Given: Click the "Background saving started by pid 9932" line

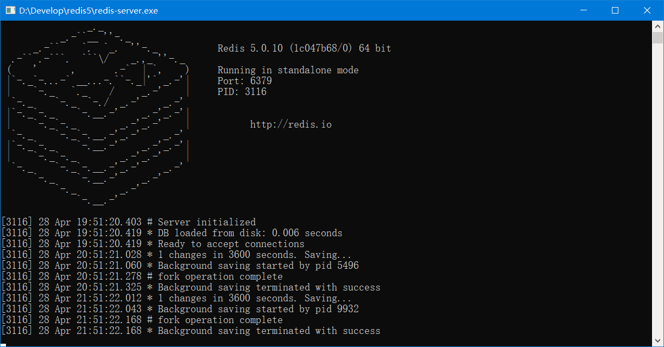Looking at the screenshot, I should 258,309.
